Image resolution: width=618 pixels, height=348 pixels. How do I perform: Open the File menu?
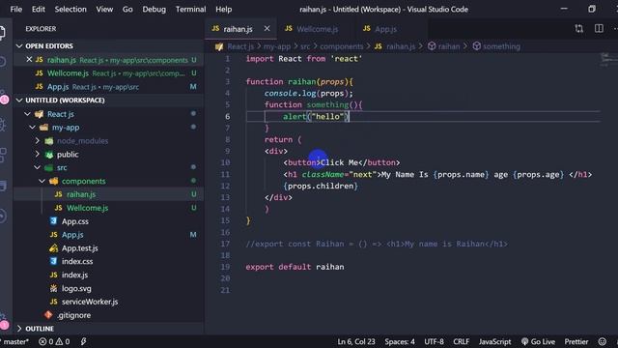16,9
